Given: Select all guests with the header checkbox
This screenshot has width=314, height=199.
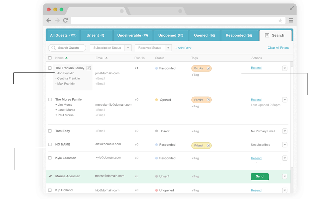Looking at the screenshot, I should 50,58.
